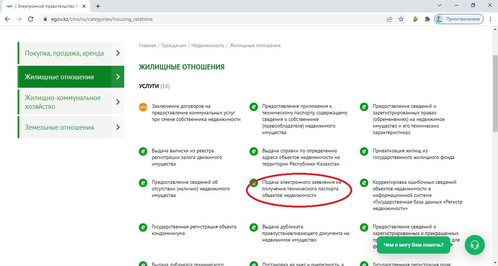Image resolution: width=498 pixels, height=266 pixels.
Task: Click the Чем я могу Вам помочь? bubble
Action: point(414,245)
